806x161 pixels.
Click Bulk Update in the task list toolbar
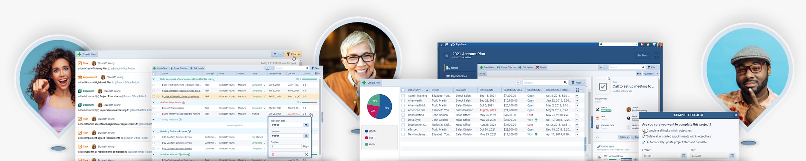[197, 68]
